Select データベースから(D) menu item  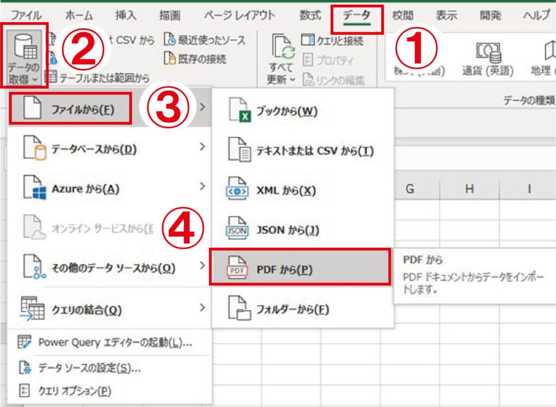(x=109, y=149)
